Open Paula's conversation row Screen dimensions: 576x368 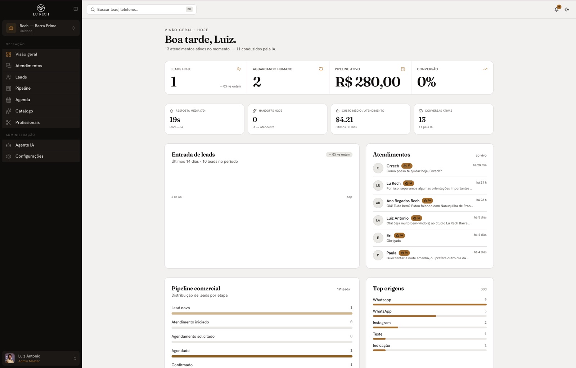tap(429, 255)
